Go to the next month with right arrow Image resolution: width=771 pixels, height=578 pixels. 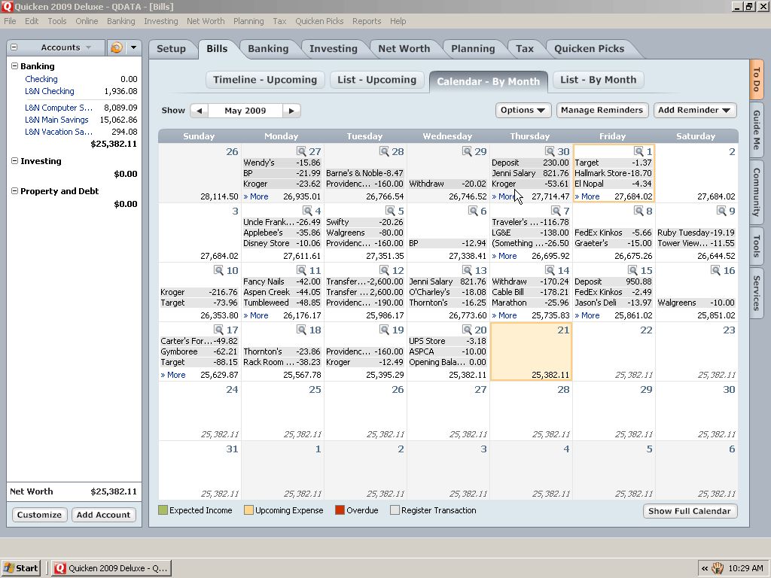(x=291, y=111)
